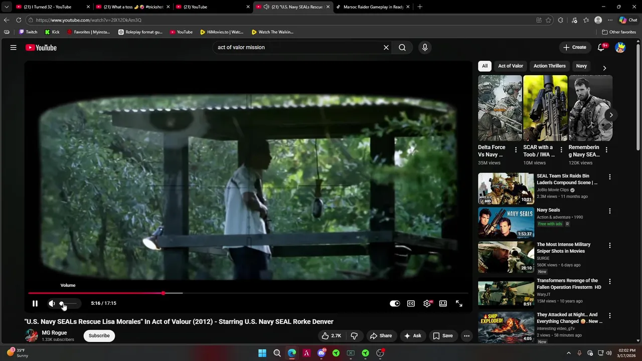The image size is (642, 361).
Task: Like the video (2.7K)
Action: pos(331,336)
